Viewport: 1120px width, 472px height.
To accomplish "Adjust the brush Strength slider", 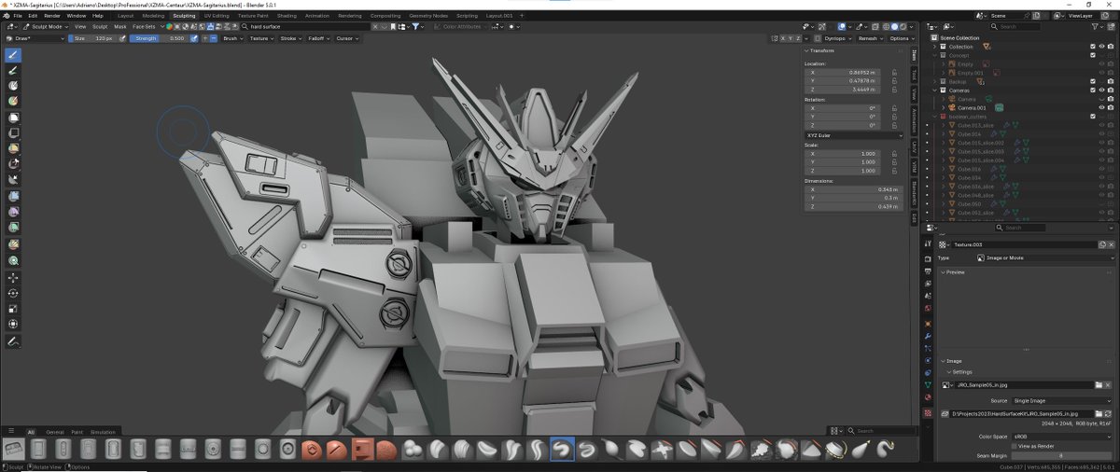I will point(160,38).
